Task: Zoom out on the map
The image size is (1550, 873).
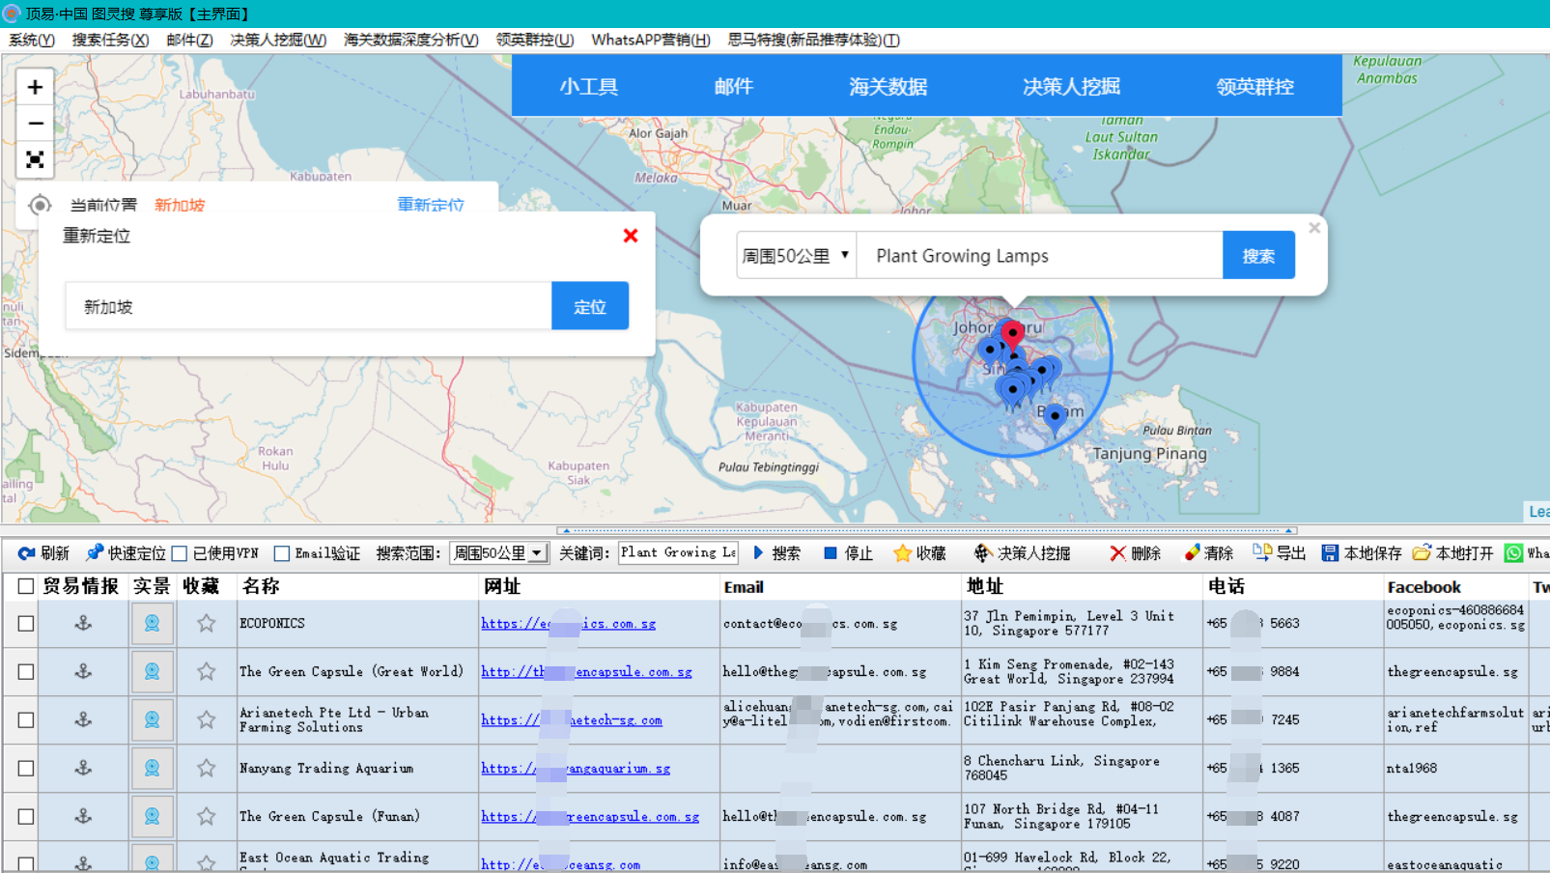Action: tap(35, 124)
